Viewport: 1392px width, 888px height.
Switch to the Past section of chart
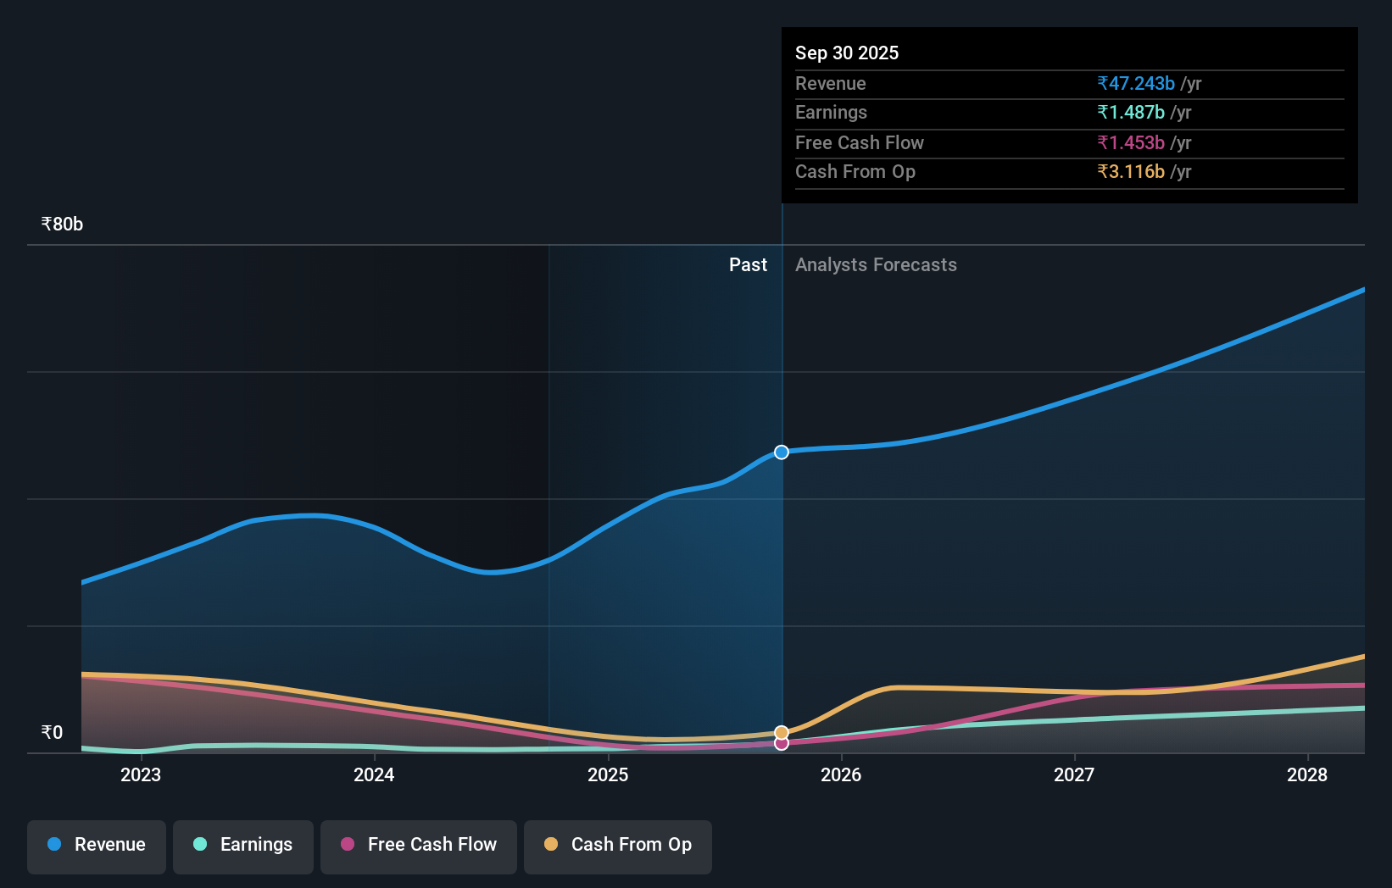(748, 264)
